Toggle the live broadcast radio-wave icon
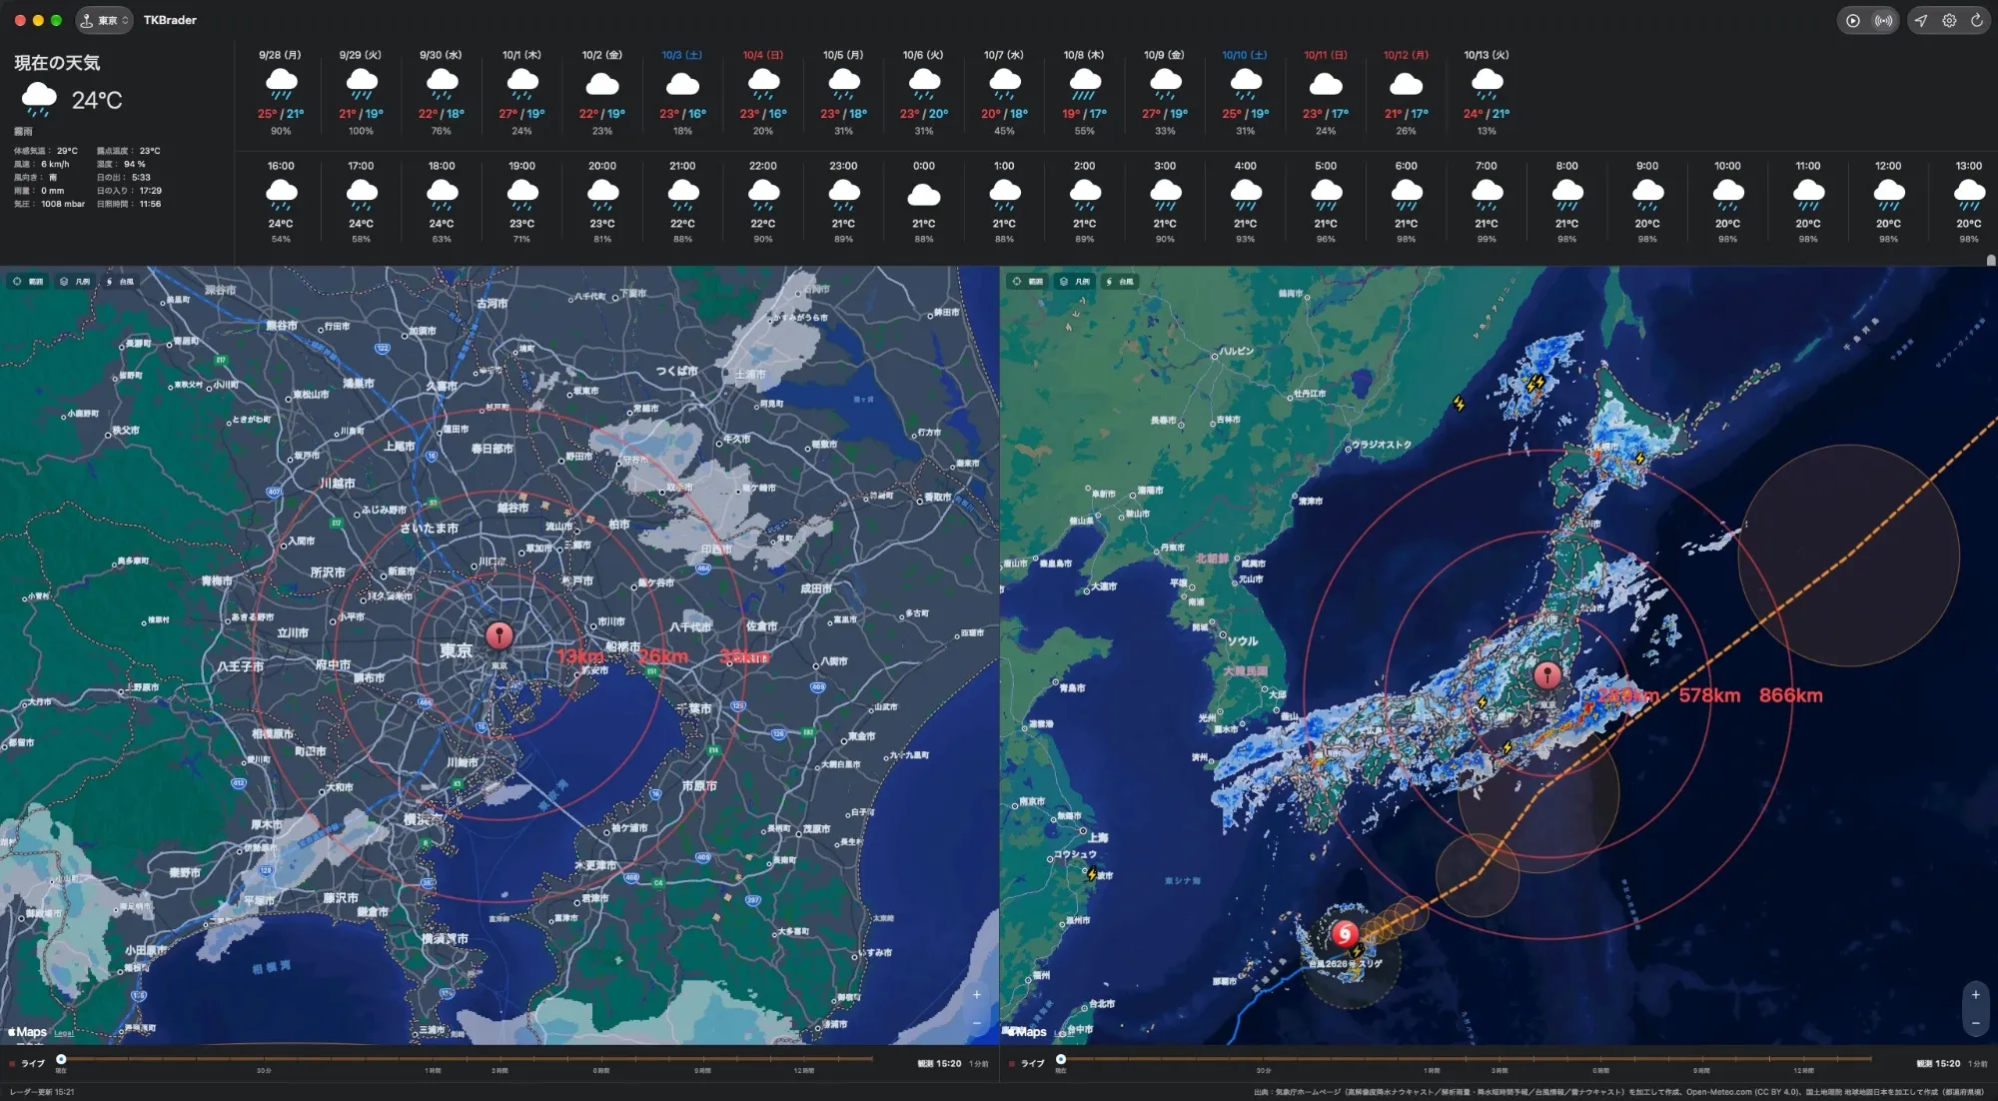Image resolution: width=1998 pixels, height=1101 pixels. pyautogui.click(x=1883, y=20)
